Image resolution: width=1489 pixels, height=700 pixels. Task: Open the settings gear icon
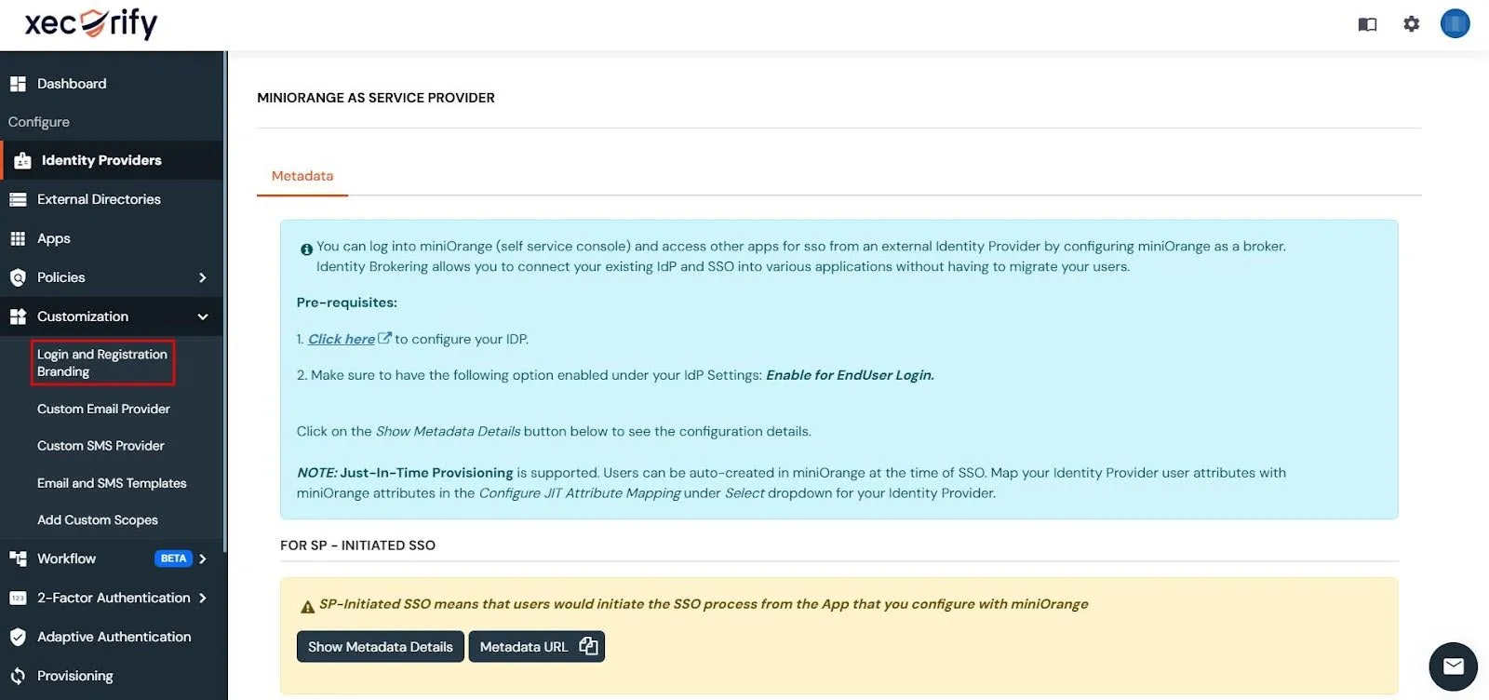[1412, 24]
